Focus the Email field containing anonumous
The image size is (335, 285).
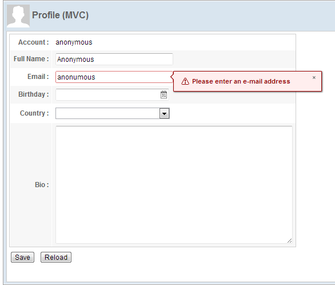114,77
